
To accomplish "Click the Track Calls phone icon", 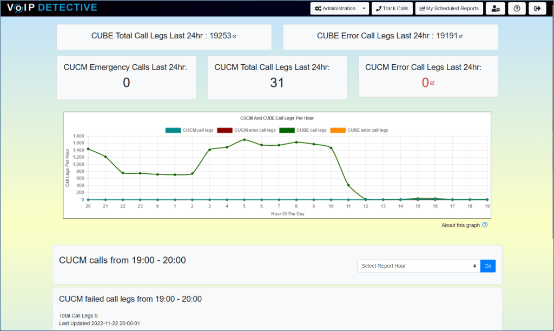I will pyautogui.click(x=379, y=8).
